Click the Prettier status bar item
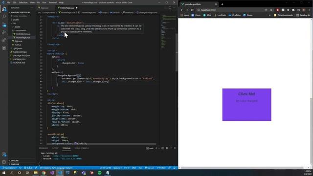 (x=161, y=168)
